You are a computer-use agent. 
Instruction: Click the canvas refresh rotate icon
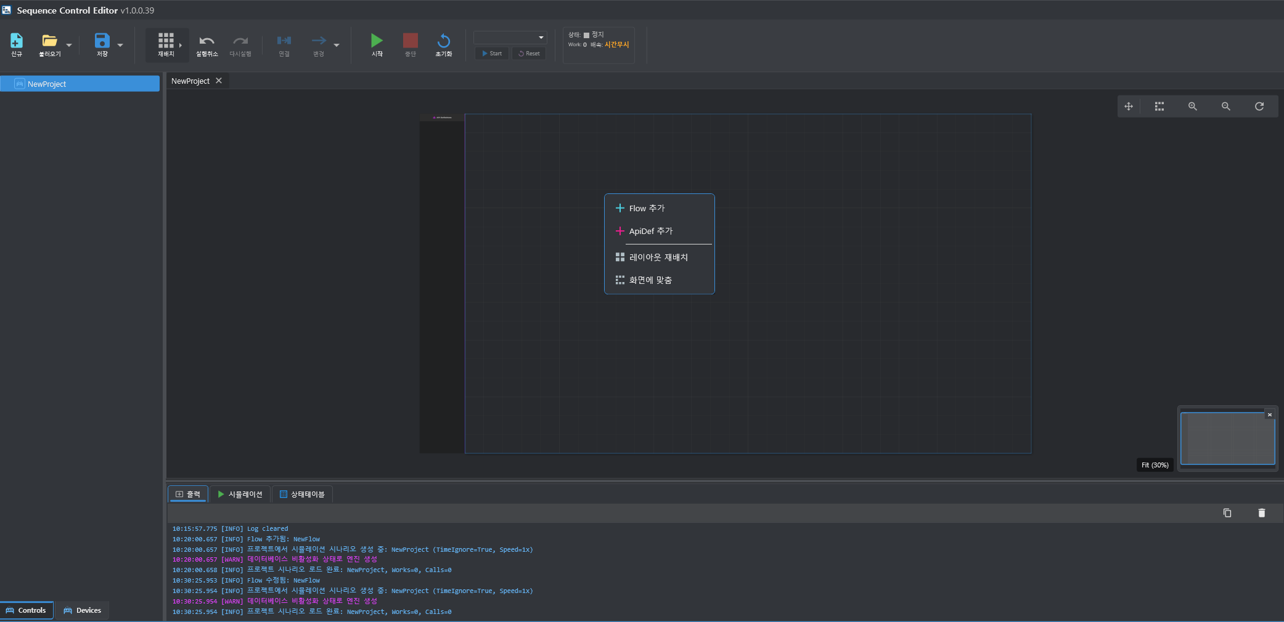(x=1259, y=107)
